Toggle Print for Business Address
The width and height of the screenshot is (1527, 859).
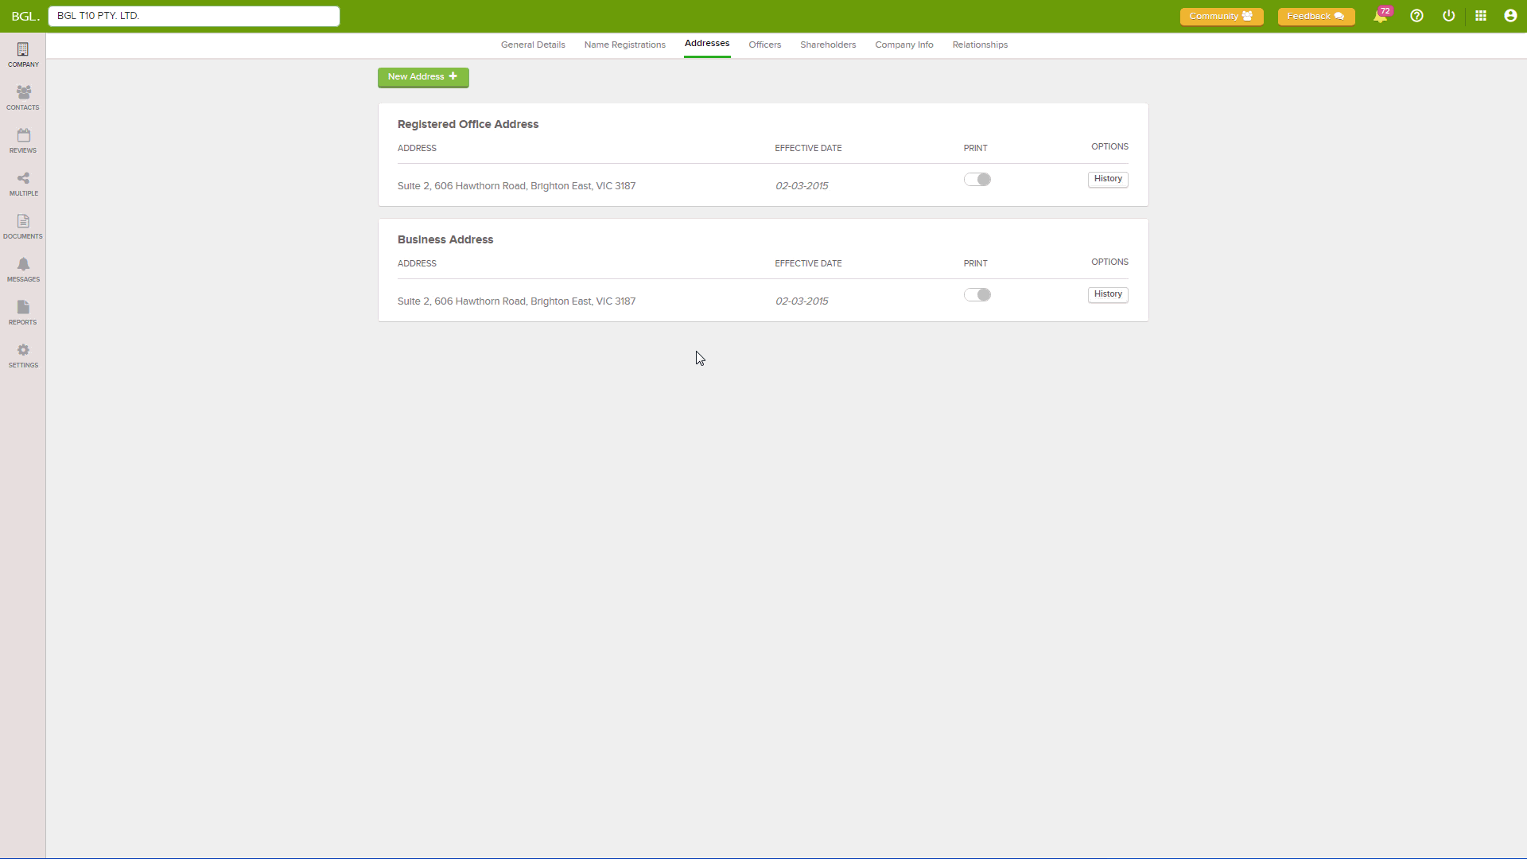coord(977,295)
